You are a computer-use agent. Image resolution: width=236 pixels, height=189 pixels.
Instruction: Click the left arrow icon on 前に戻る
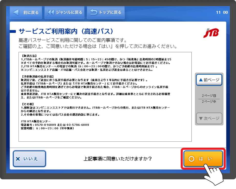pyautogui.click(x=16, y=12)
